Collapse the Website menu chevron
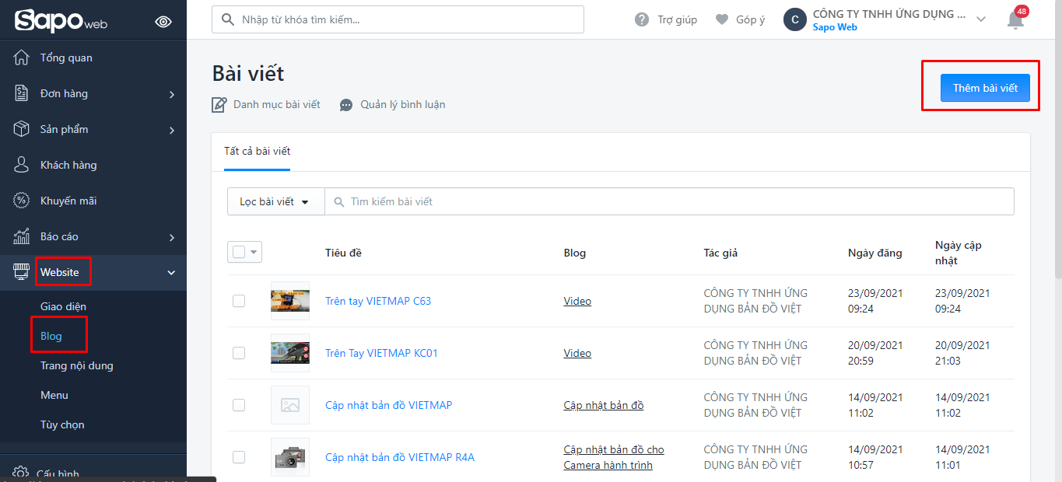 pyautogui.click(x=172, y=272)
